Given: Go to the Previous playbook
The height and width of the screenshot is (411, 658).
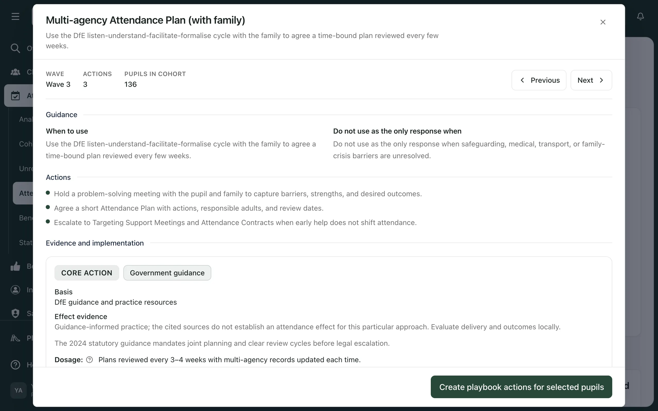Looking at the screenshot, I should 539,80.
